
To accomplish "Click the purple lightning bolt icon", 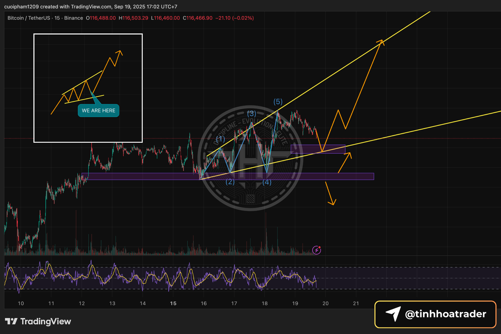I will 317,250.
